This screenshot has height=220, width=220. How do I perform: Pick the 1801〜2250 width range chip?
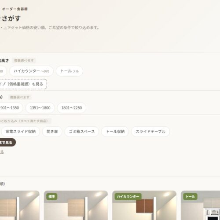[71, 108]
